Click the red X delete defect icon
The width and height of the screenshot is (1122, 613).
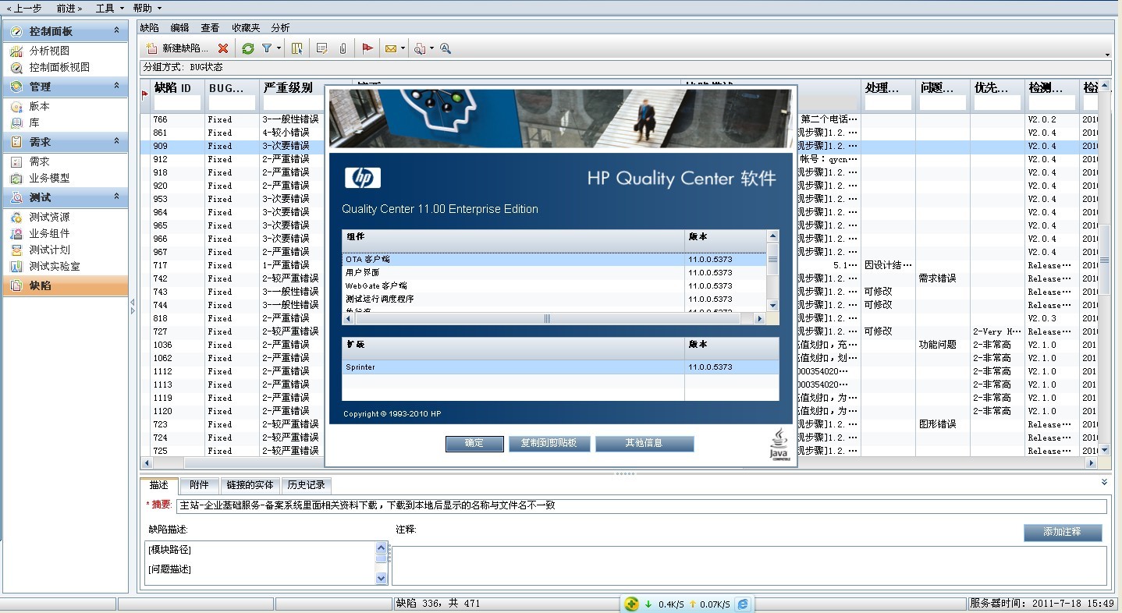point(223,48)
